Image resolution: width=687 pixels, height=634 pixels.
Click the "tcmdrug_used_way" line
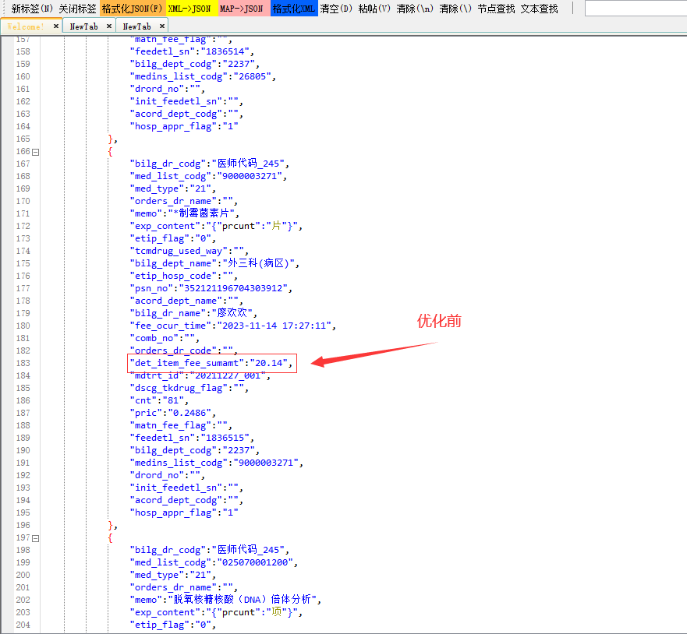tap(189, 251)
